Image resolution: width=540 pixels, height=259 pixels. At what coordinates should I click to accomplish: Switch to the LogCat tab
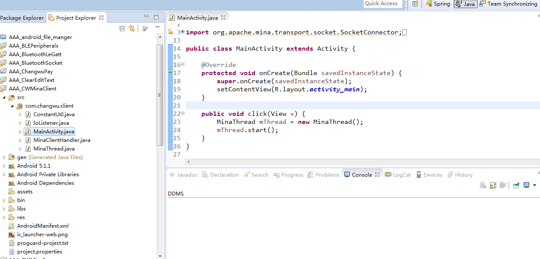(398, 175)
